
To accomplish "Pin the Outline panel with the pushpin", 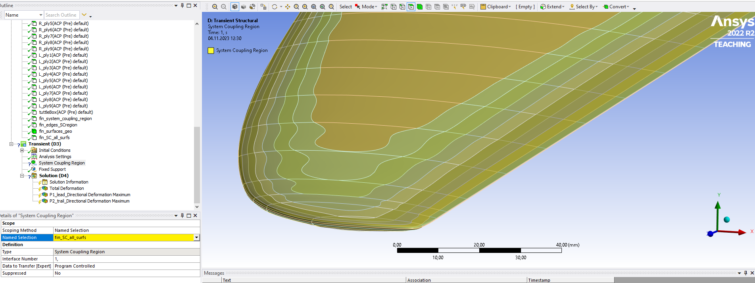I will click(182, 6).
